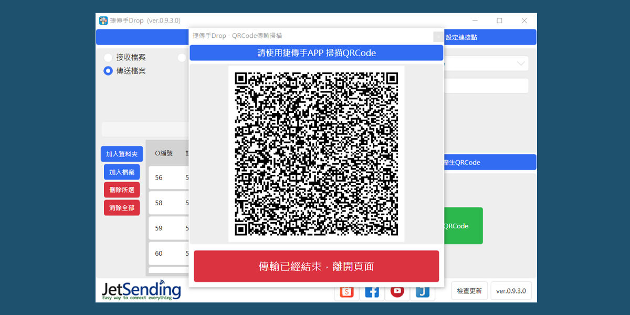Minimize the 捷傳手Drop window
The height and width of the screenshot is (315, 630).
pyautogui.click(x=475, y=20)
